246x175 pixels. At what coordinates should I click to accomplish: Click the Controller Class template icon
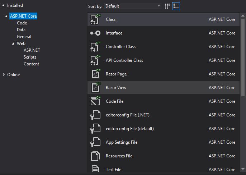pyautogui.click(x=95, y=47)
